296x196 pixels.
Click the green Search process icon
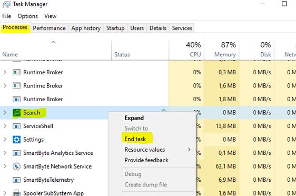[16, 113]
